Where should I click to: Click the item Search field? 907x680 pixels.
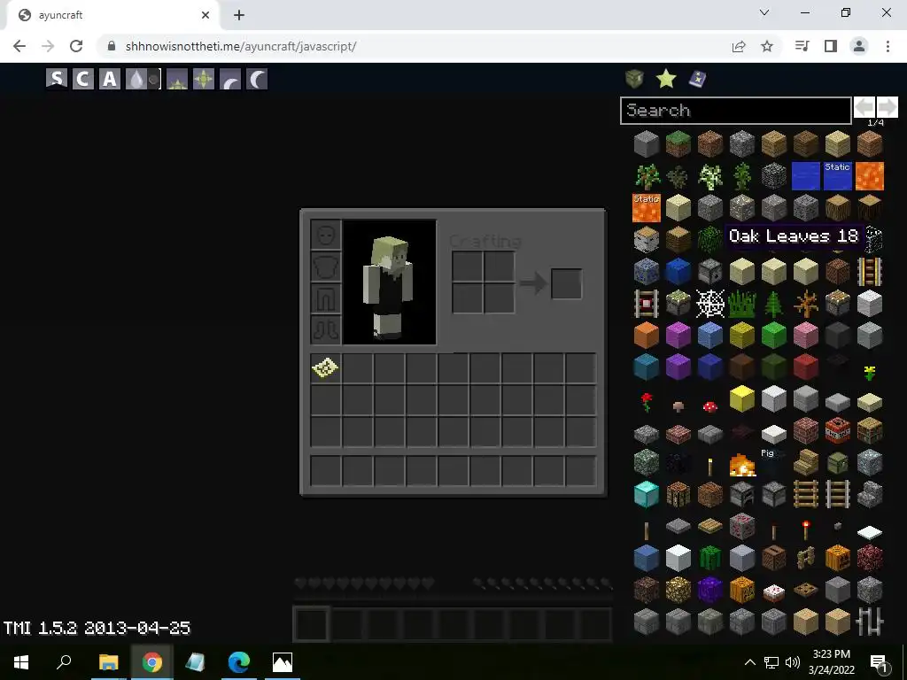pos(736,111)
